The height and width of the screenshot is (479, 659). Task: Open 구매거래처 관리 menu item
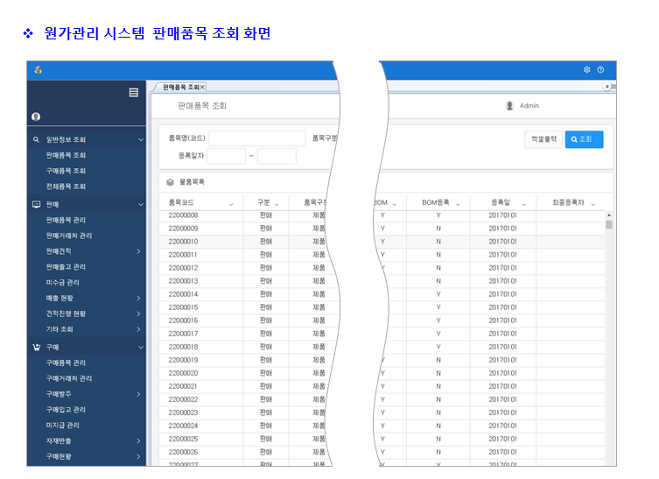tap(69, 378)
